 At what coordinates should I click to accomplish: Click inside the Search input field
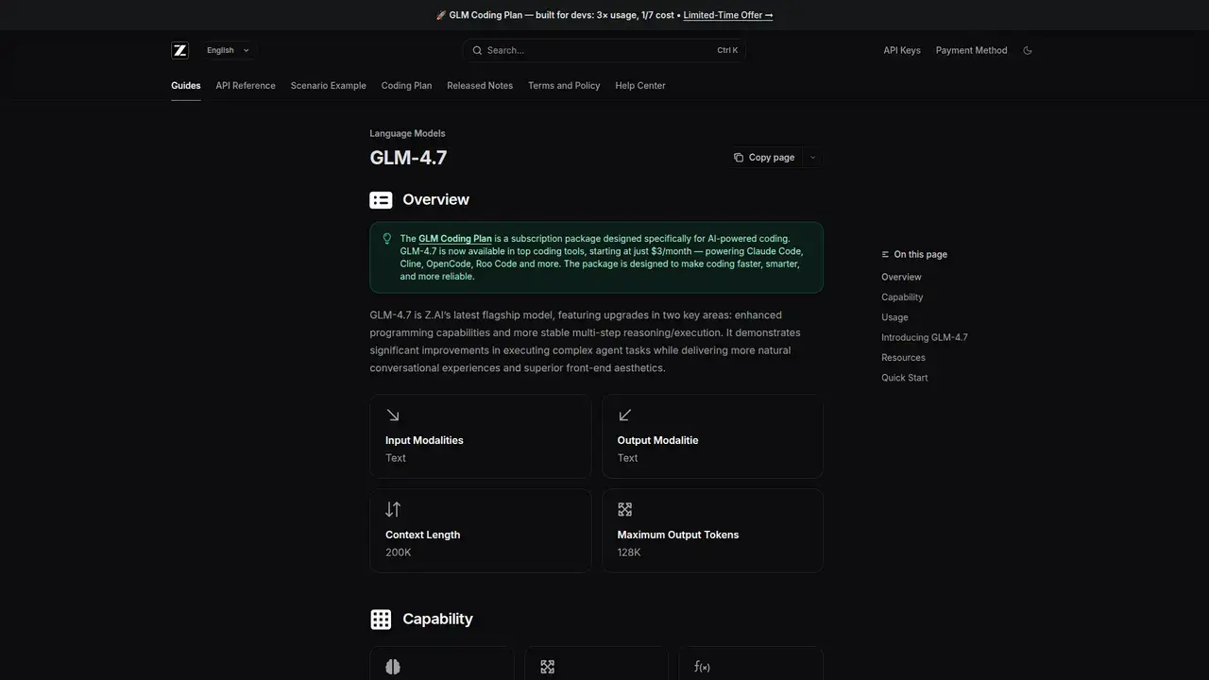pos(586,50)
